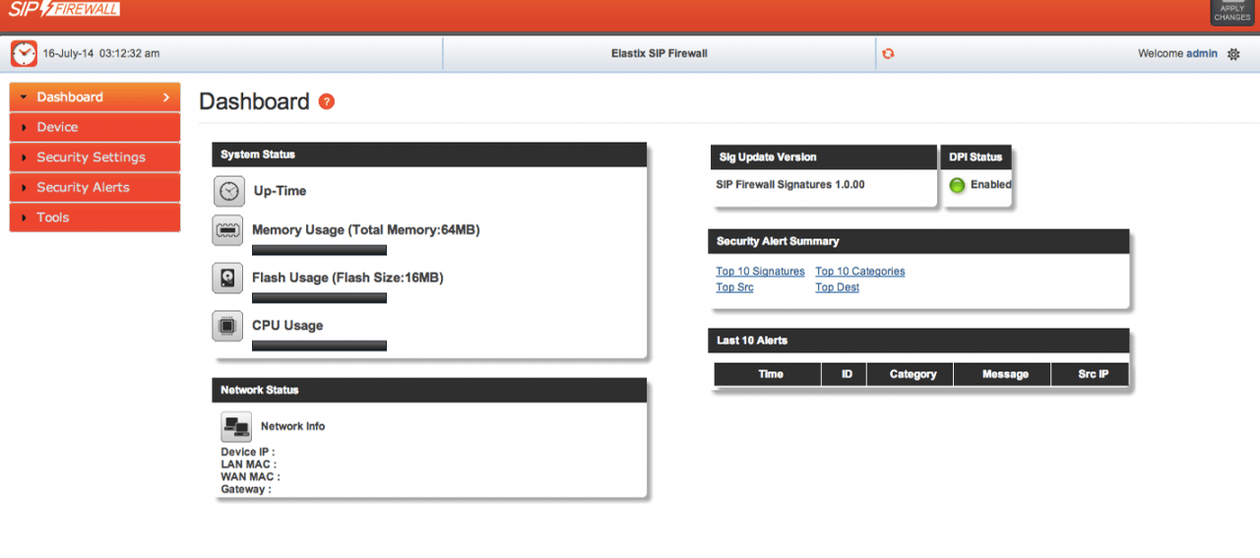Open the settings gear next to admin

pyautogui.click(x=1233, y=54)
